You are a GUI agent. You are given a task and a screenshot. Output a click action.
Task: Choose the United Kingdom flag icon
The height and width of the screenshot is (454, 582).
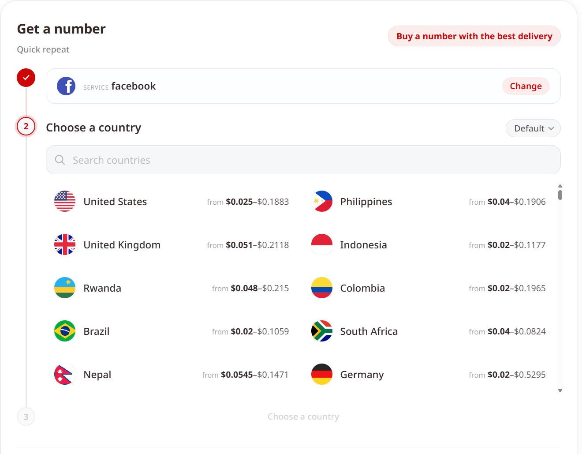[x=65, y=244]
